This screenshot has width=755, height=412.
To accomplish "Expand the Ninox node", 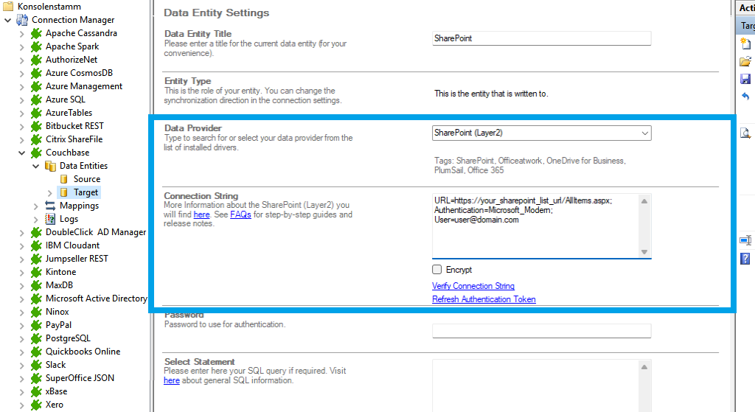I will 21,313.
